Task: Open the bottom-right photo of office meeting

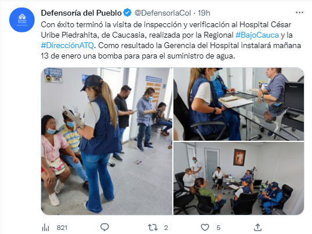Action: (x=238, y=178)
